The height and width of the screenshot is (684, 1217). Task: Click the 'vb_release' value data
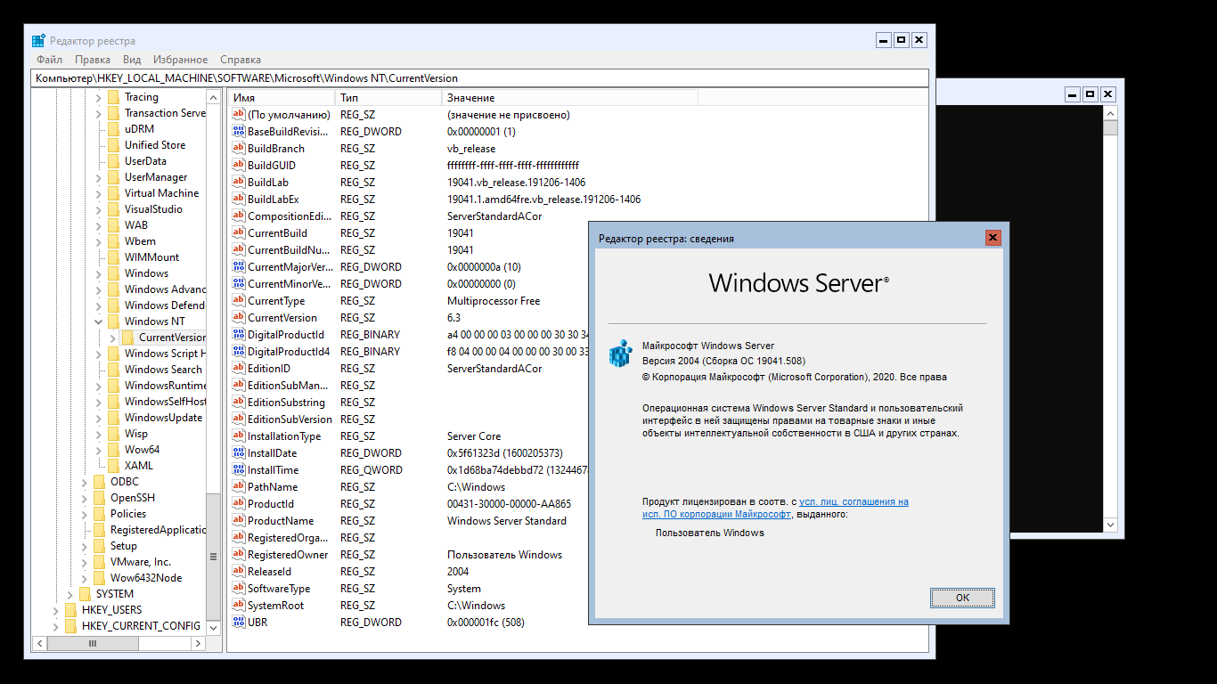point(471,149)
